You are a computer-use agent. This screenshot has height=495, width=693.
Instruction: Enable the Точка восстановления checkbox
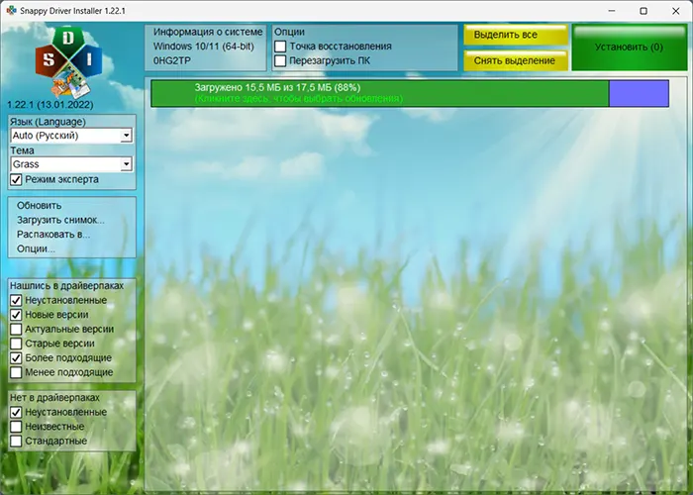[x=280, y=47]
